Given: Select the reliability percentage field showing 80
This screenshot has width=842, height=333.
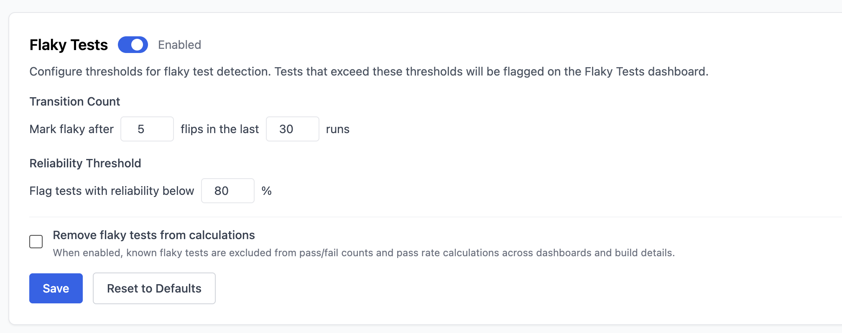Looking at the screenshot, I should click(x=227, y=191).
